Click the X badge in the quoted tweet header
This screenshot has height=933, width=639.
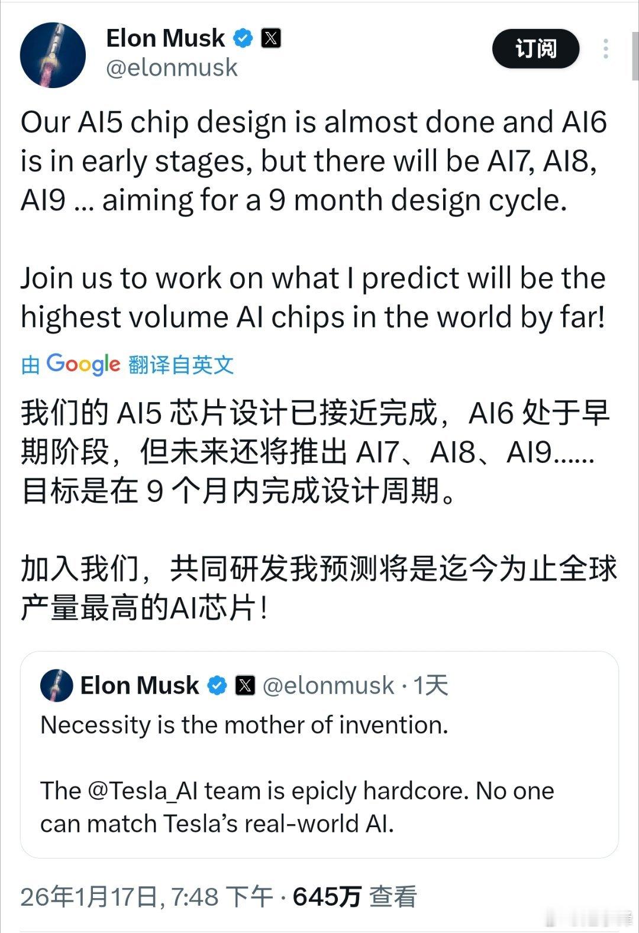(244, 686)
